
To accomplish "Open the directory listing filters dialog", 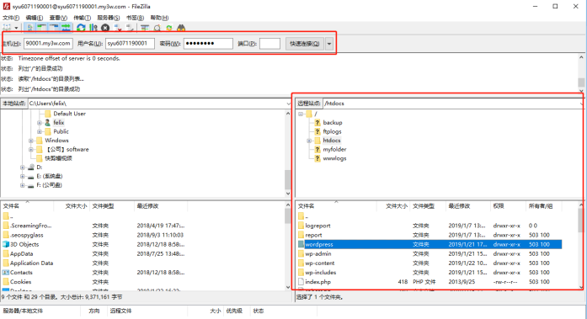I will point(145,28).
